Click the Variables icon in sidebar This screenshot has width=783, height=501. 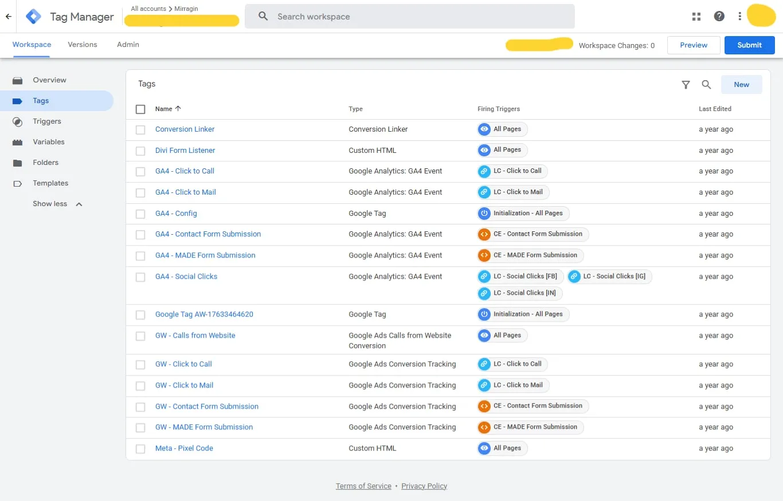(18, 142)
